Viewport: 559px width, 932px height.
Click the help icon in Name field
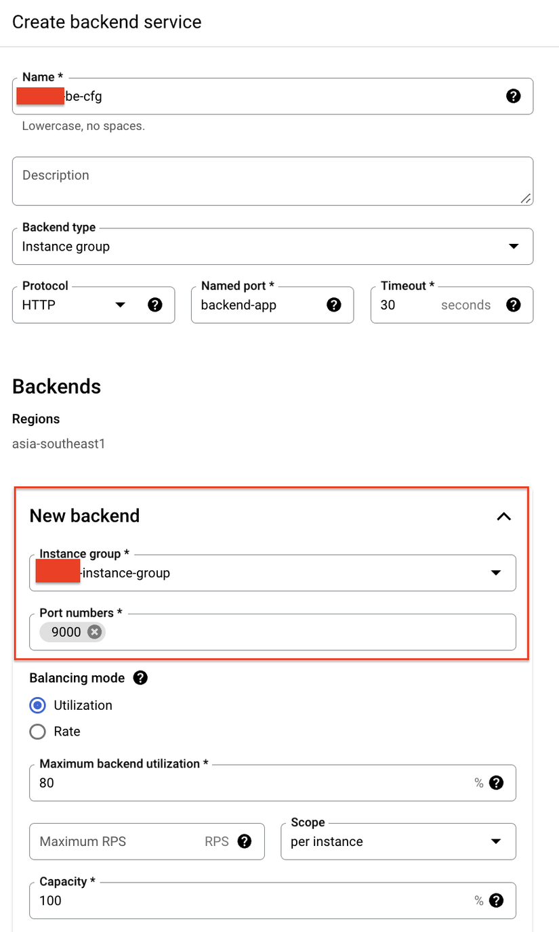514,96
